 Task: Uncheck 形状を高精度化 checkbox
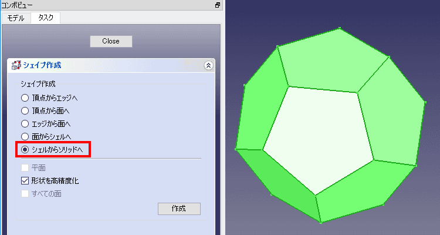point(25,180)
